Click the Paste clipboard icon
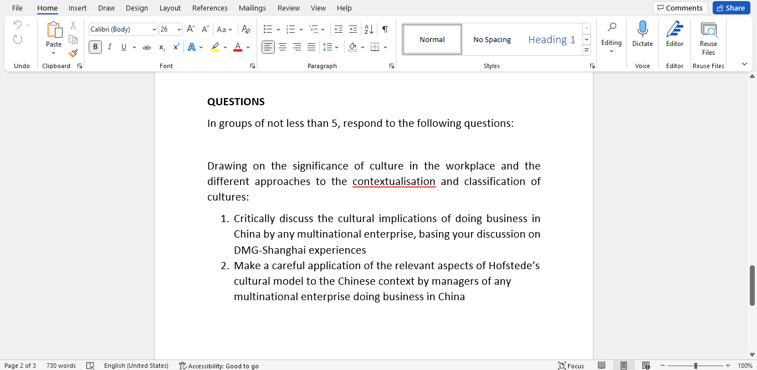 tap(54, 30)
